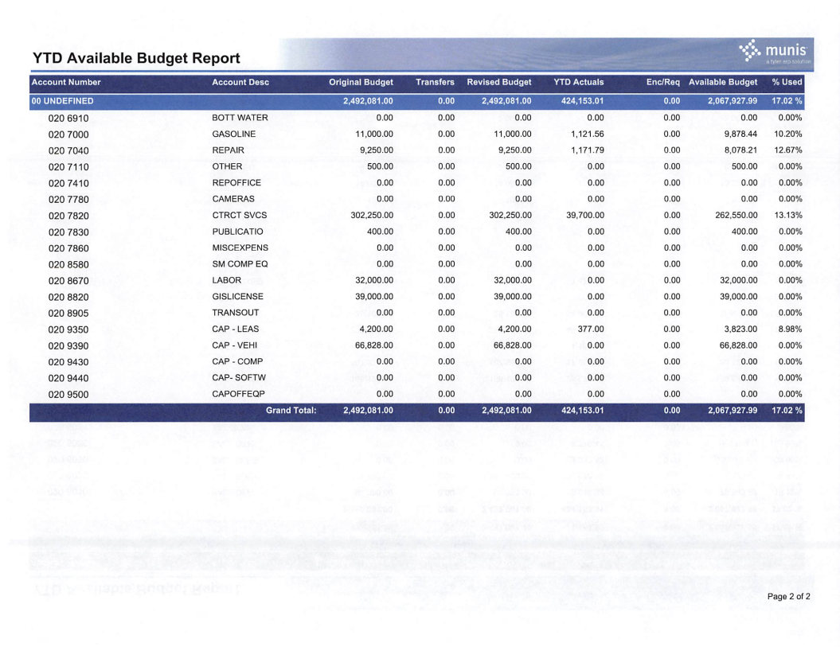
Task: Select the YTD Actuals column header
Action: 578,82
